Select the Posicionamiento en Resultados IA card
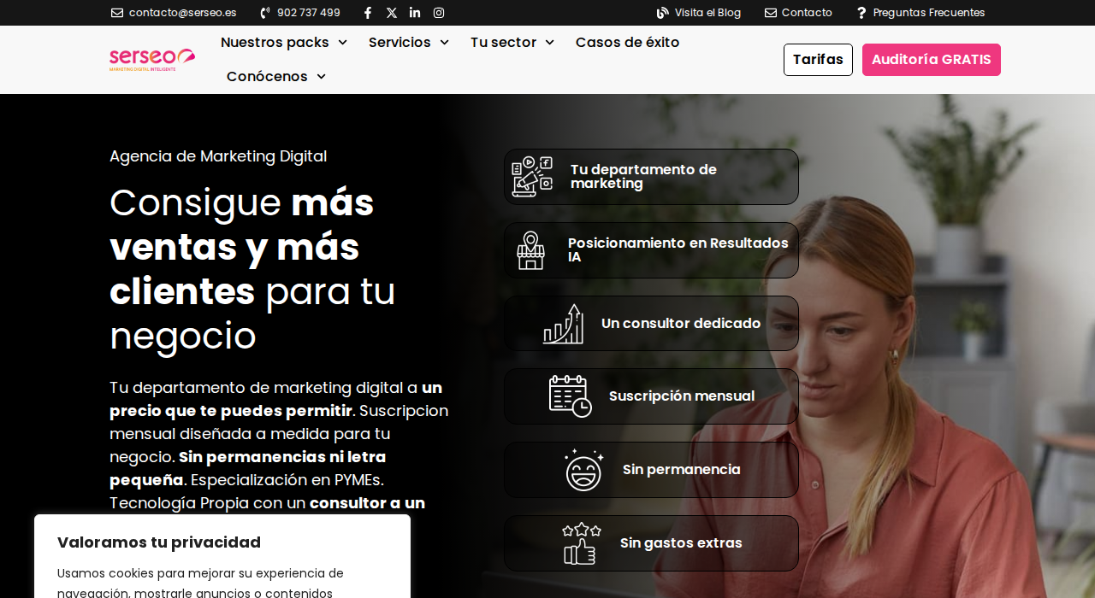The image size is (1095, 598). pos(651,250)
